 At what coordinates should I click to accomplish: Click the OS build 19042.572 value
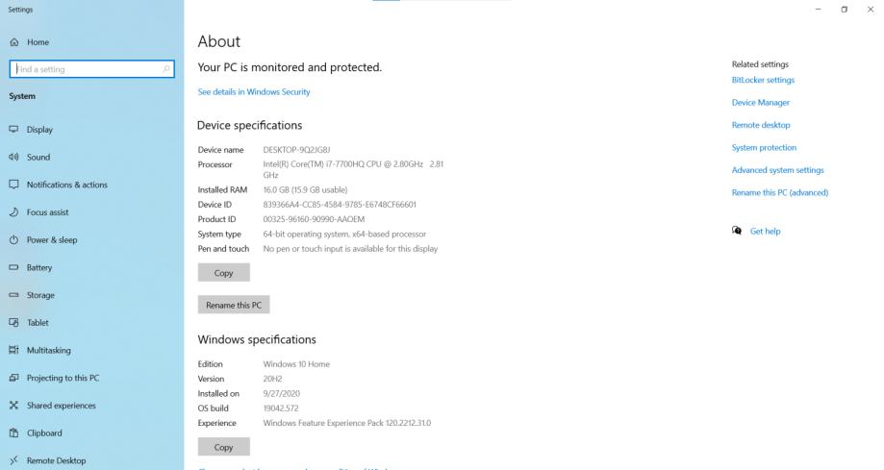[x=281, y=408]
